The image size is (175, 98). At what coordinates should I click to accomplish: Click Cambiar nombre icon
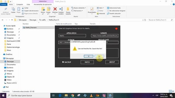click(61, 9)
